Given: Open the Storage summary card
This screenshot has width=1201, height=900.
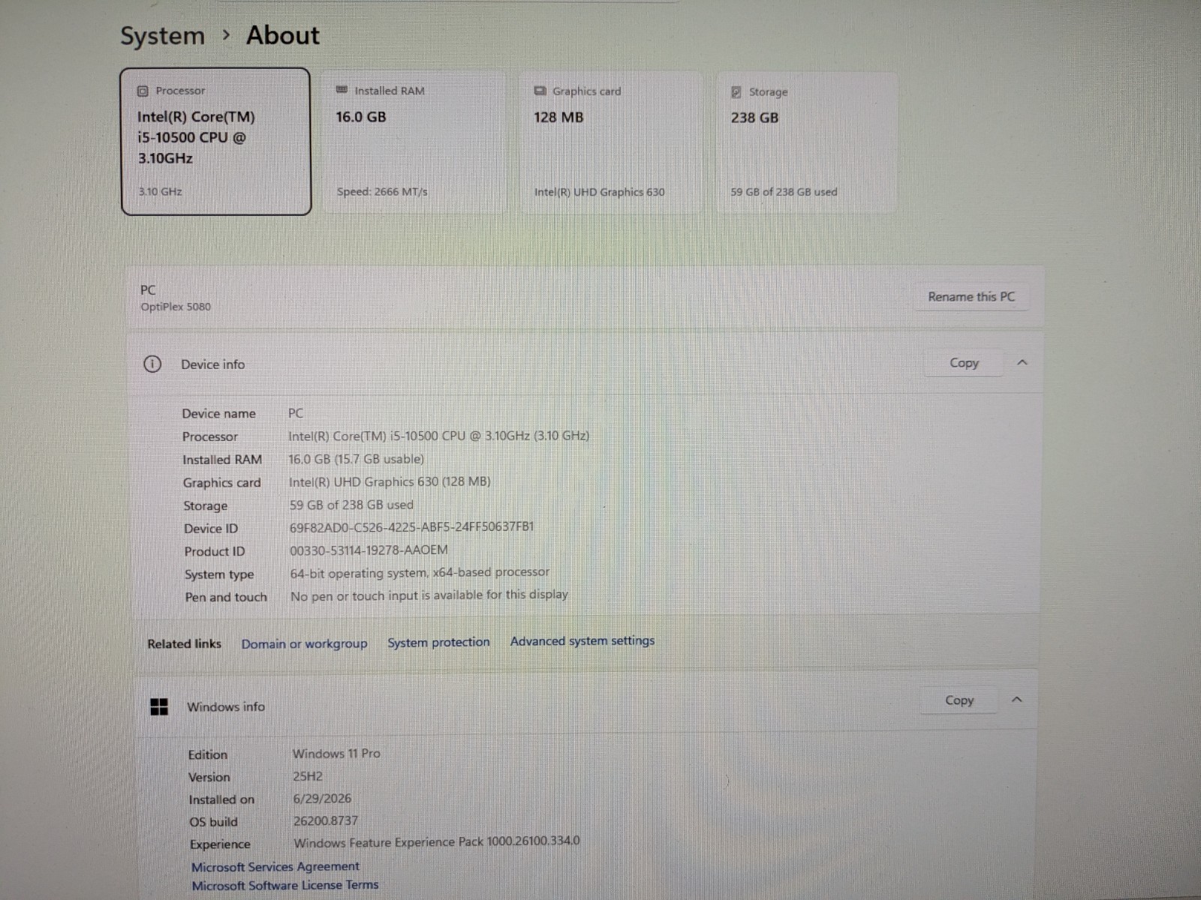Looking at the screenshot, I should click(808, 142).
